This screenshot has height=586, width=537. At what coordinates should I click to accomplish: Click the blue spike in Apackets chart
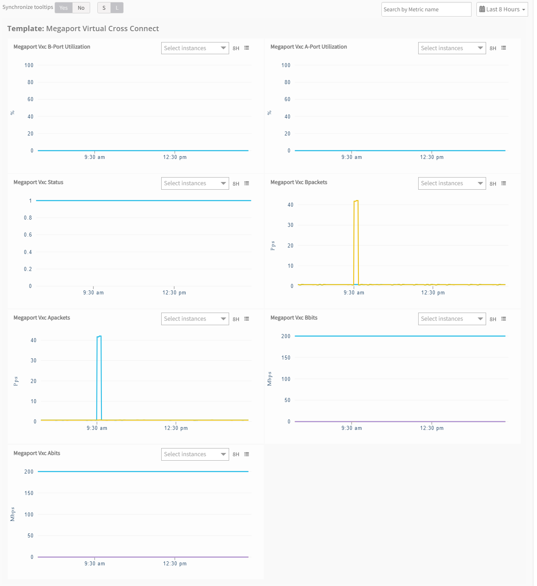[99, 378]
